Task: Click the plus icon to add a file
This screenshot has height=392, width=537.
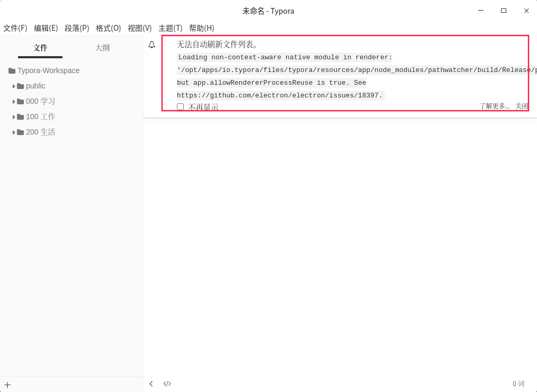Action: pyautogui.click(x=7, y=385)
